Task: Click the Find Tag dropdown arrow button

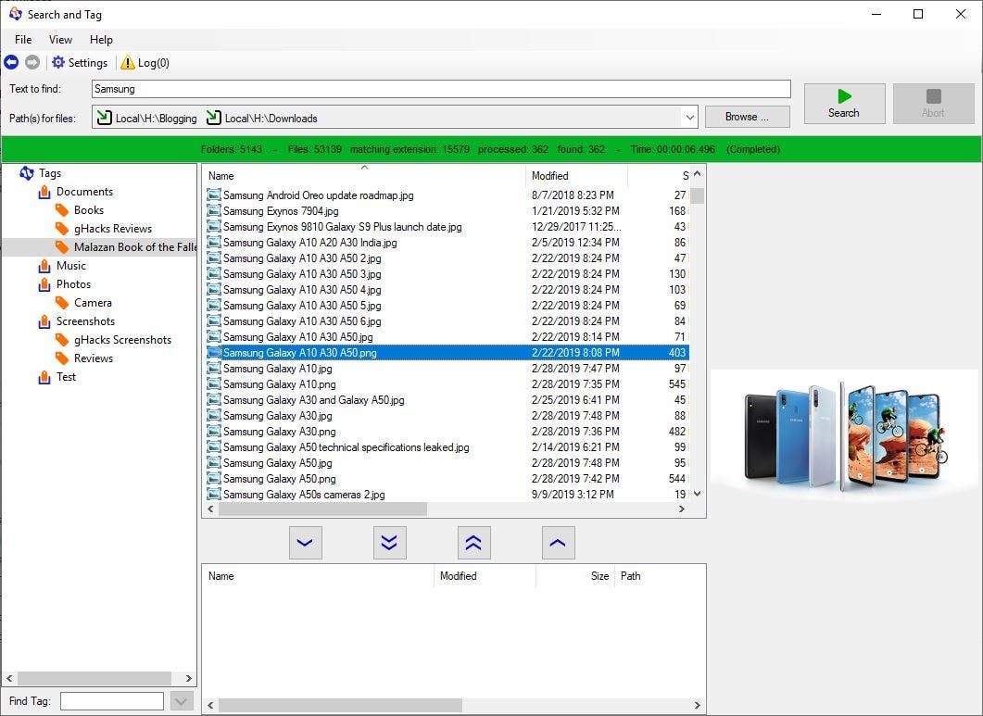Action: [182, 701]
